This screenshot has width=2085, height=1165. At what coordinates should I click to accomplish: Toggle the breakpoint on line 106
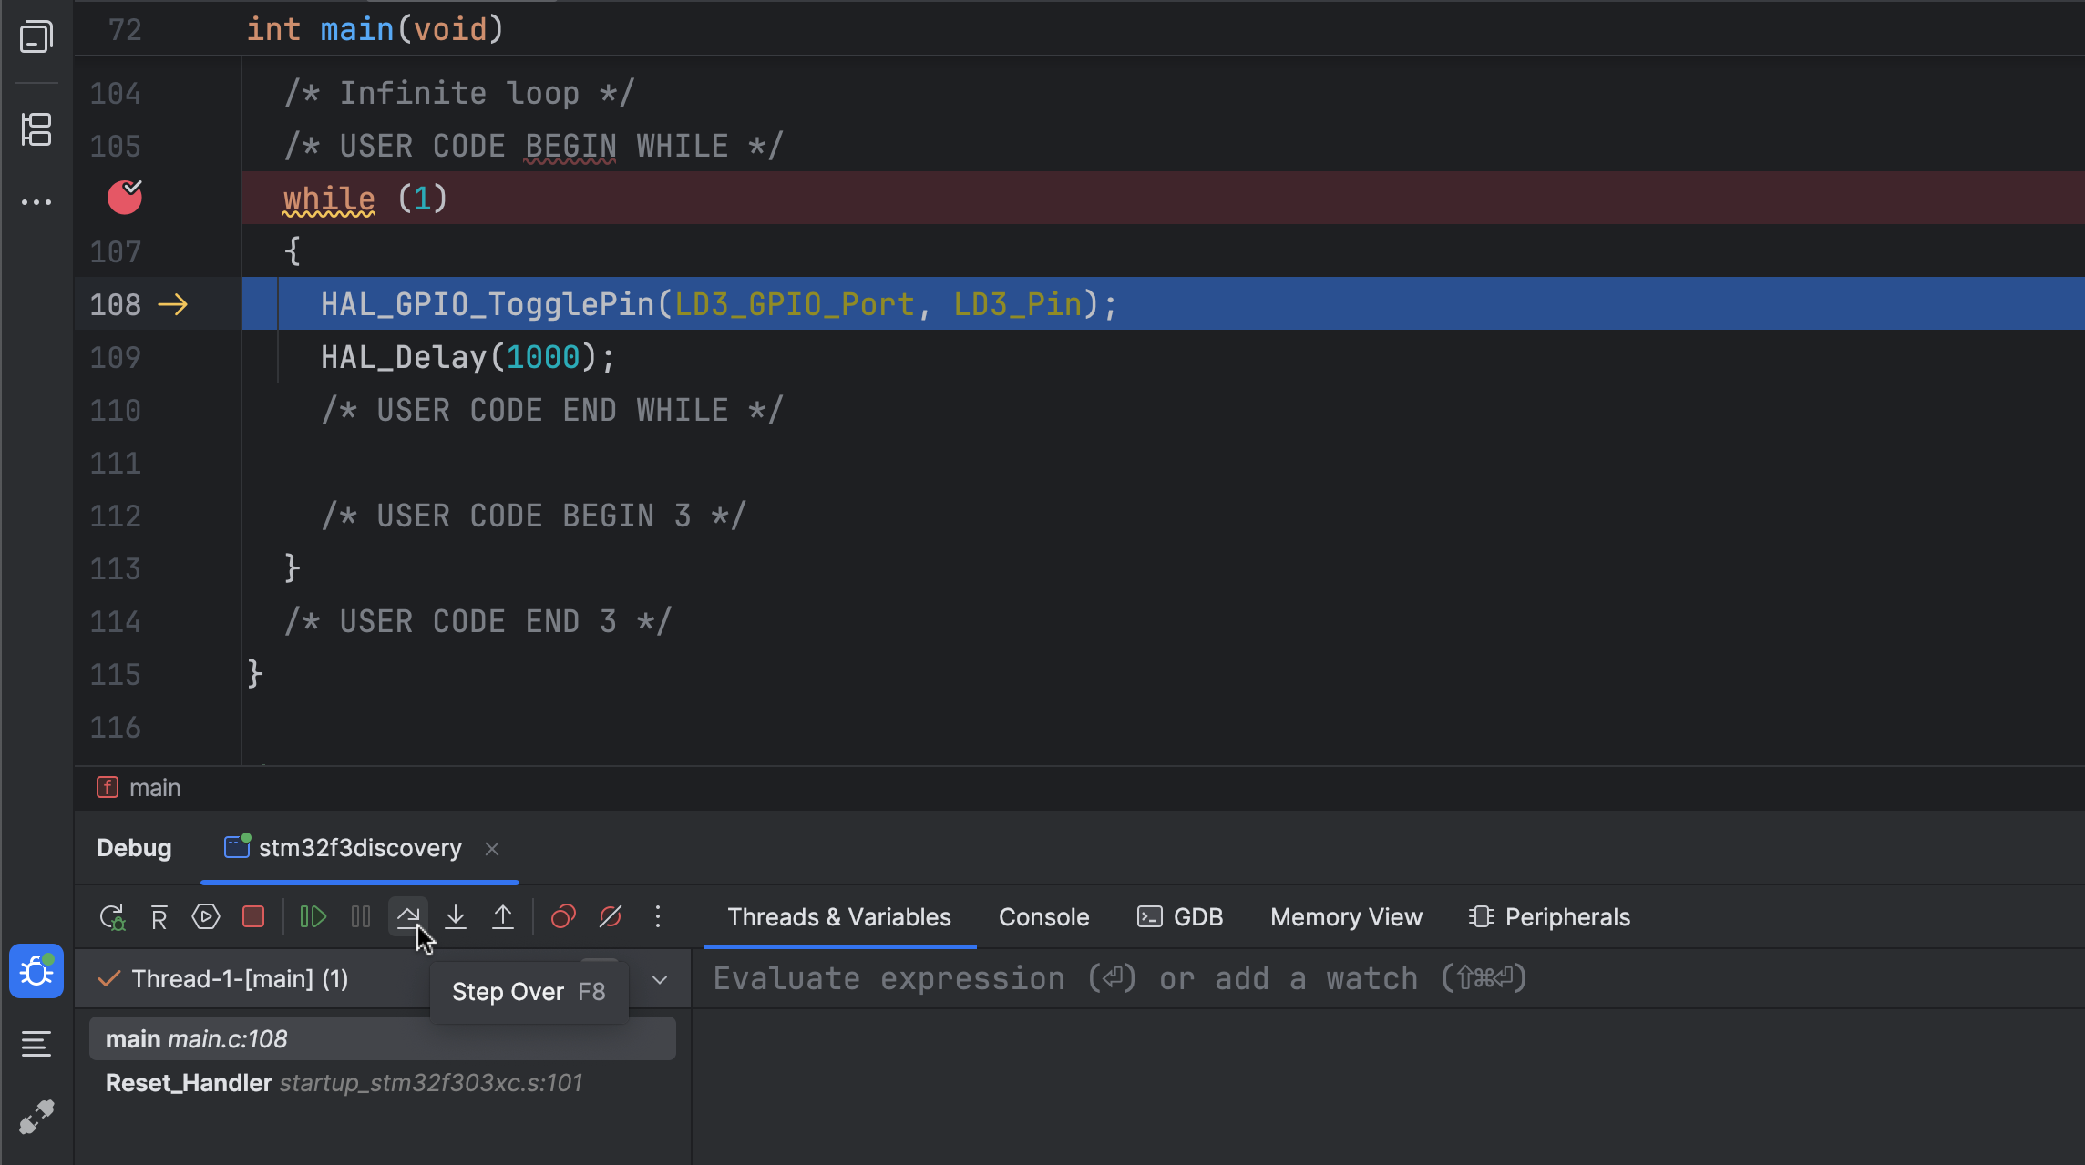125,198
